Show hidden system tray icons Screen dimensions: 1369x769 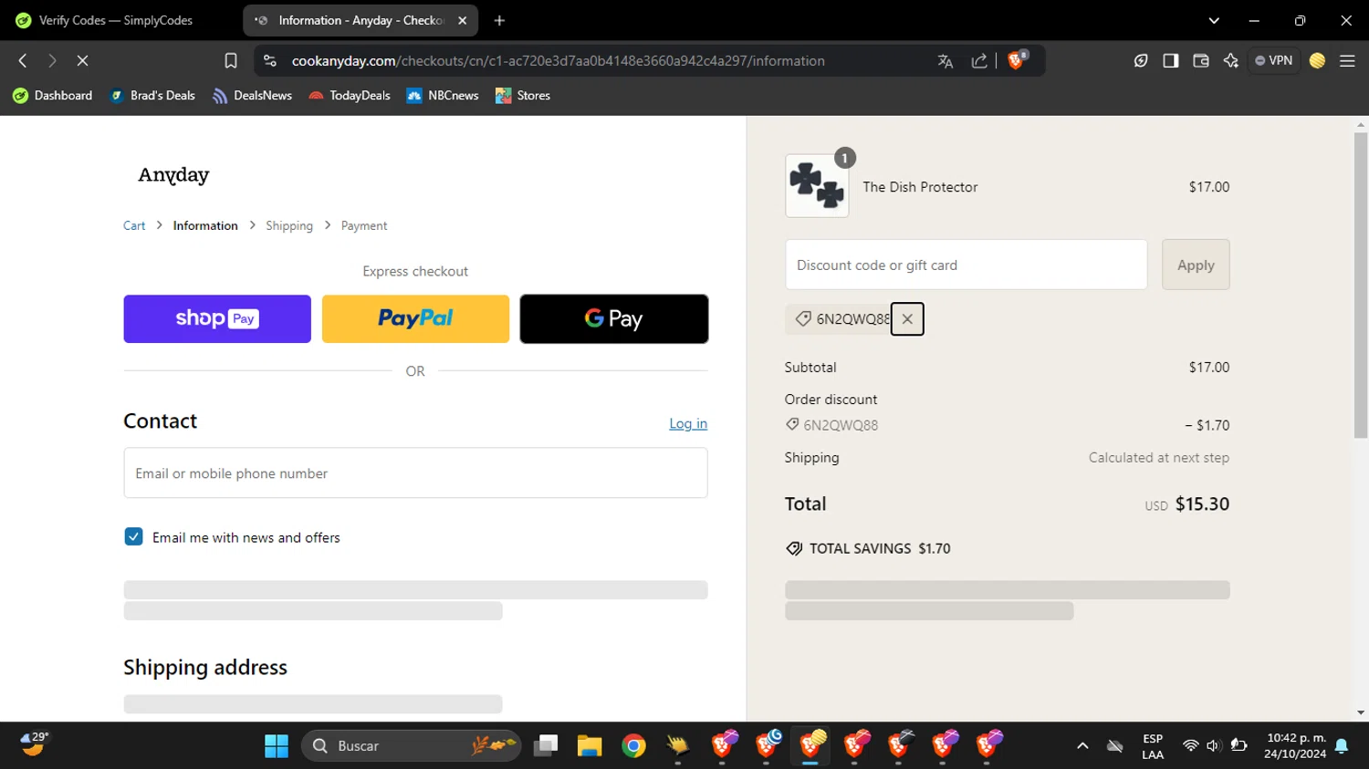point(1082,746)
